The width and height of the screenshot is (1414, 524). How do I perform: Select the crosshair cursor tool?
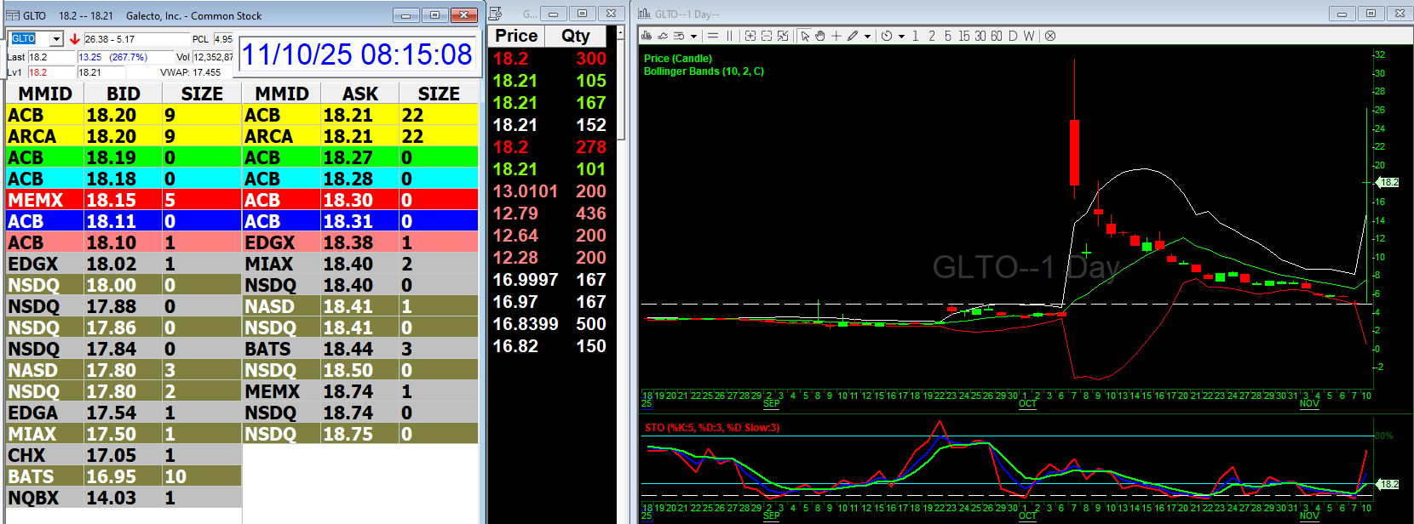pyautogui.click(x=836, y=36)
